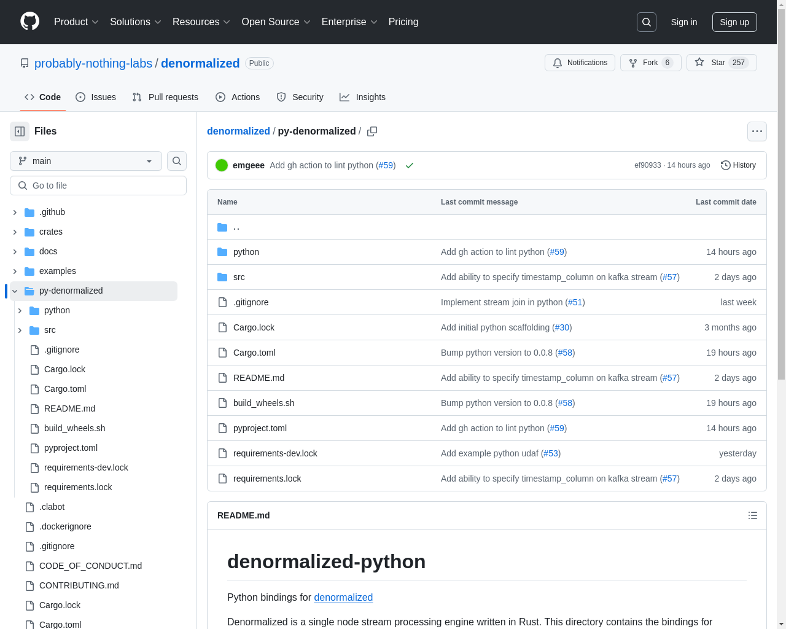Open the Resources menu
Screen dimensions: 786x629
click(x=201, y=22)
